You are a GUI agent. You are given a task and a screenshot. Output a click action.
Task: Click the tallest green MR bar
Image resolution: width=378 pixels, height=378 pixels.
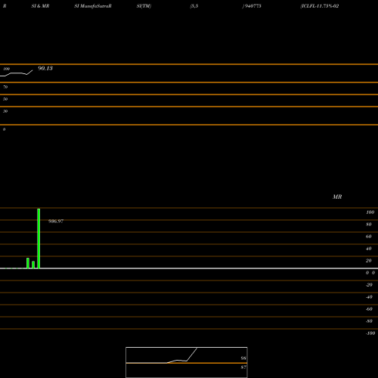click(x=39, y=238)
